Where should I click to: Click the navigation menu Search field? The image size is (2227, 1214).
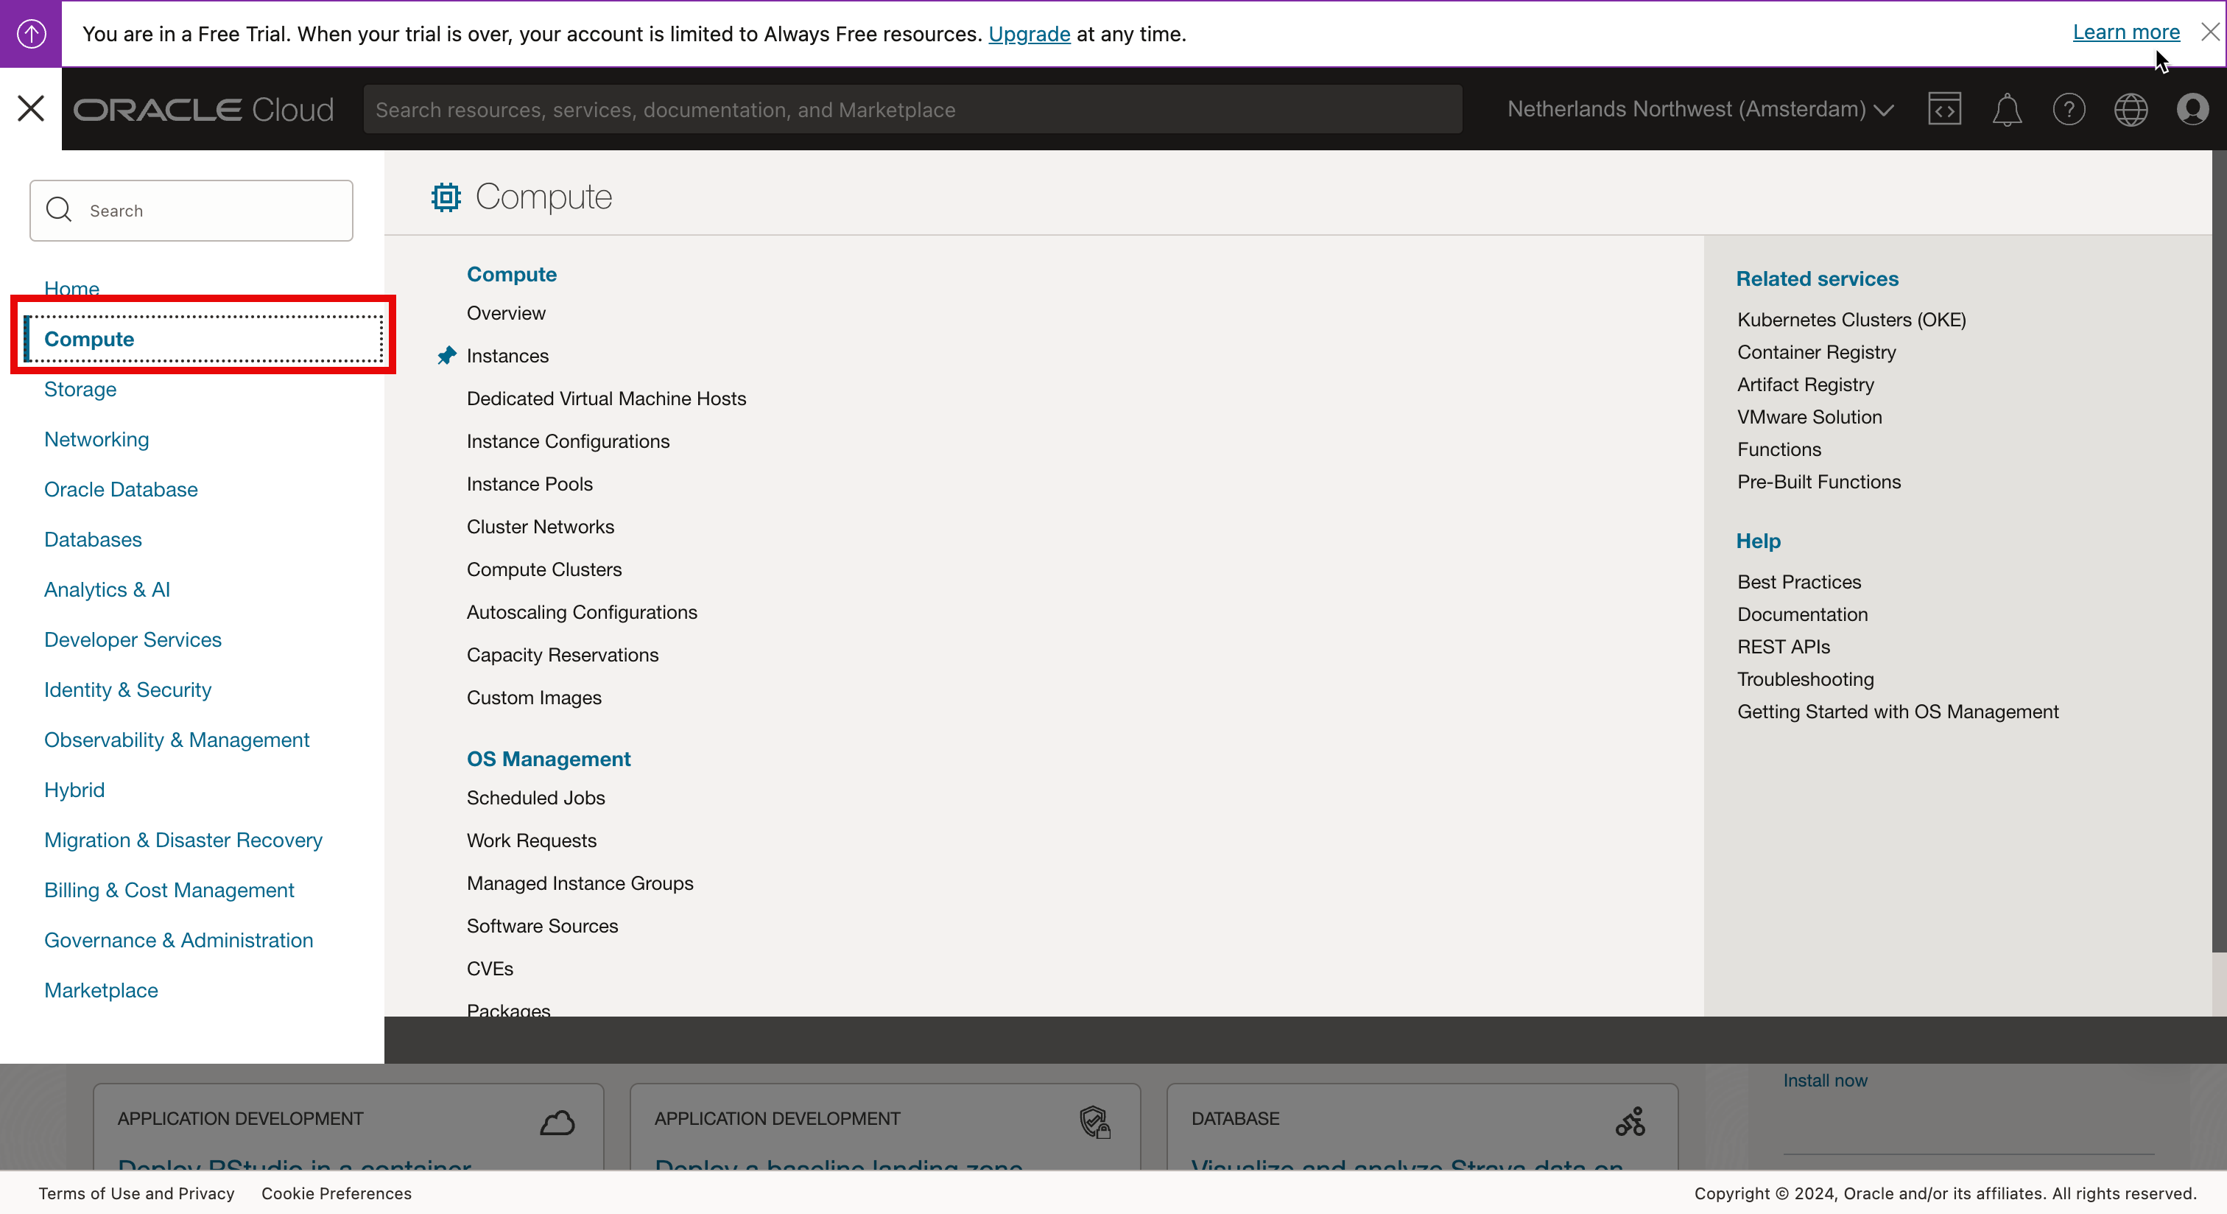click(x=192, y=211)
